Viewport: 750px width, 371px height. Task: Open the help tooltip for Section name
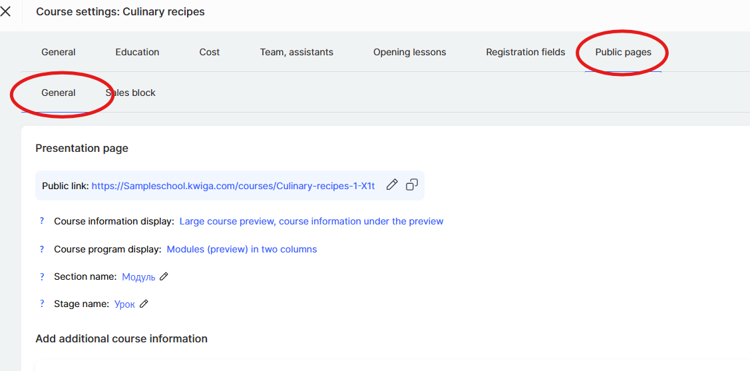(x=41, y=276)
